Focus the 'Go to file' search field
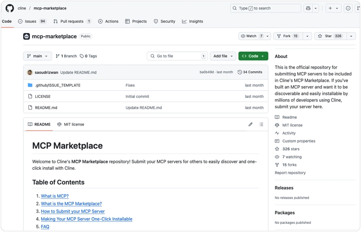This screenshot has height=232, width=361. click(x=177, y=56)
